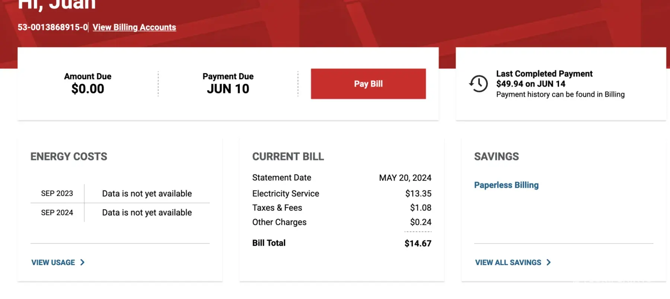The width and height of the screenshot is (670, 299).
Task: Click the $0.00 Amount Due value
Action: (88, 89)
